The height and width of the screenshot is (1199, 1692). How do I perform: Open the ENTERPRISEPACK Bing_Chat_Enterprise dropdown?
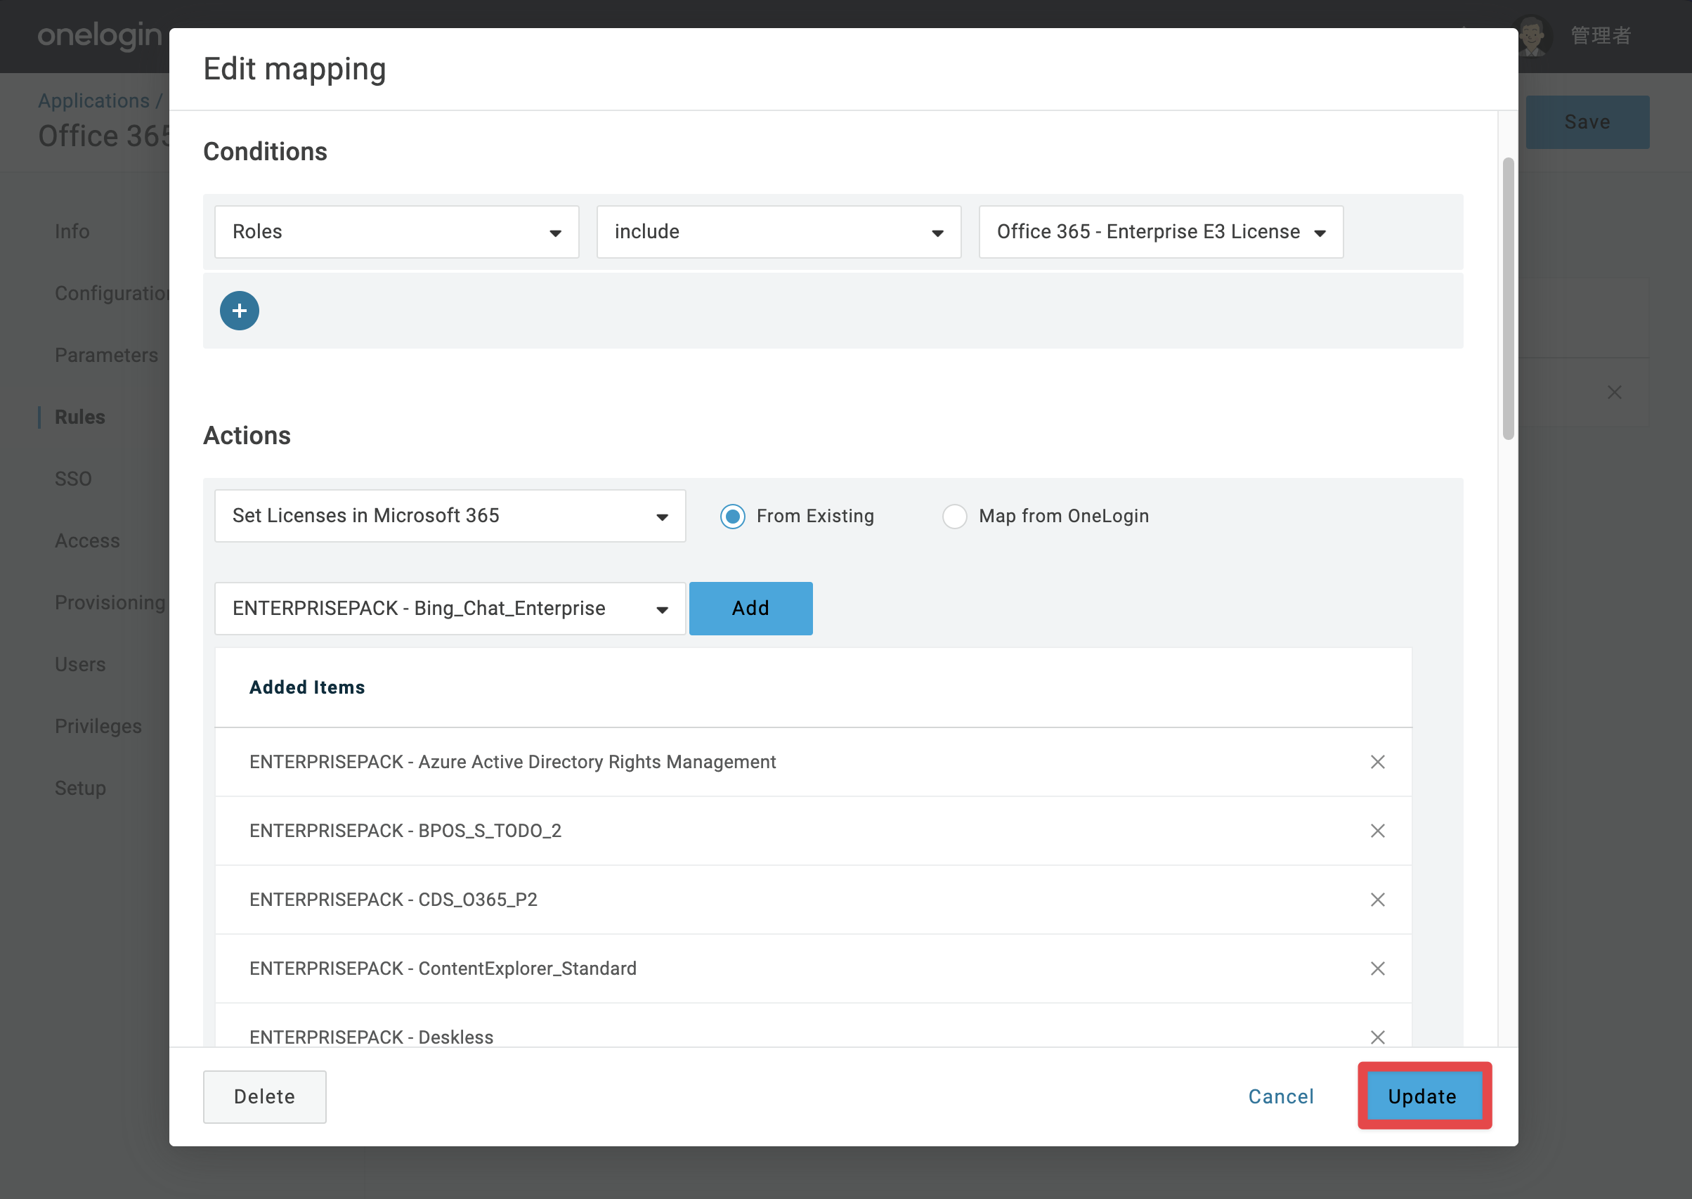click(450, 609)
